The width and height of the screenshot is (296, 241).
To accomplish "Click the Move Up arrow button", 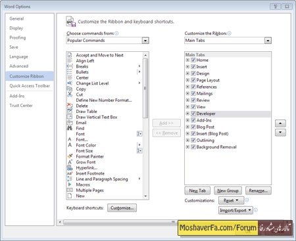I will click(x=280, y=123).
